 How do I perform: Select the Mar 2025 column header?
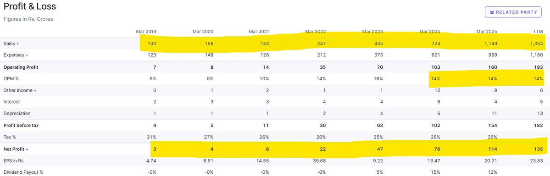pyautogui.click(x=487, y=32)
